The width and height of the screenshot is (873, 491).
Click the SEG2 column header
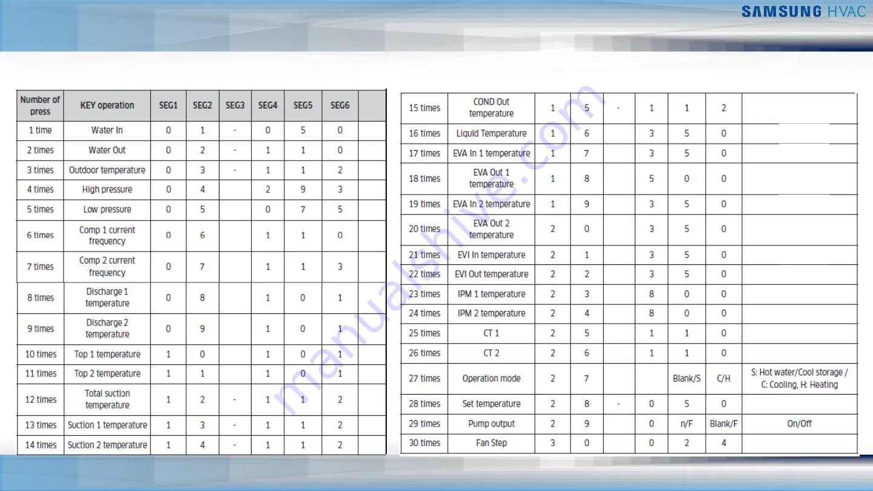202,105
